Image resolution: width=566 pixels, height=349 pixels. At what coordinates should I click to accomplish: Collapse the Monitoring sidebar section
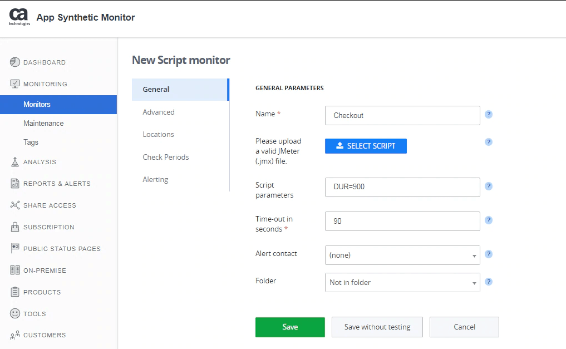(x=45, y=84)
